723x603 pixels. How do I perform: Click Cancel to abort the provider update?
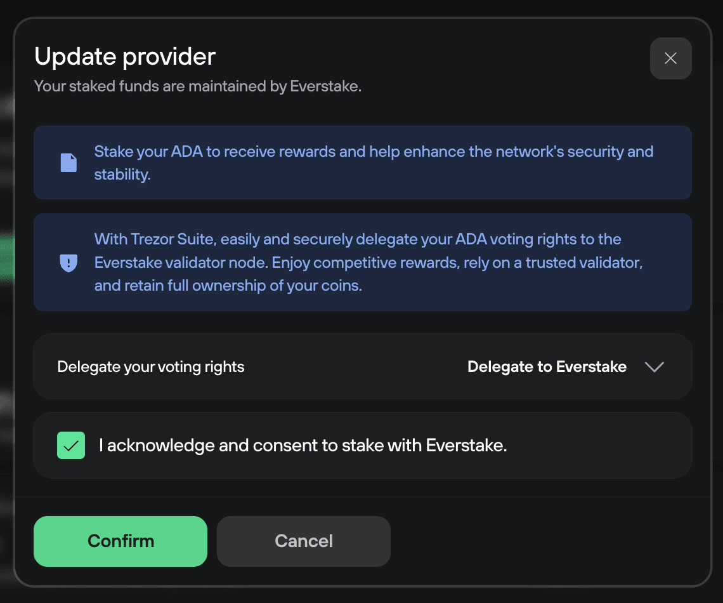[x=303, y=541]
